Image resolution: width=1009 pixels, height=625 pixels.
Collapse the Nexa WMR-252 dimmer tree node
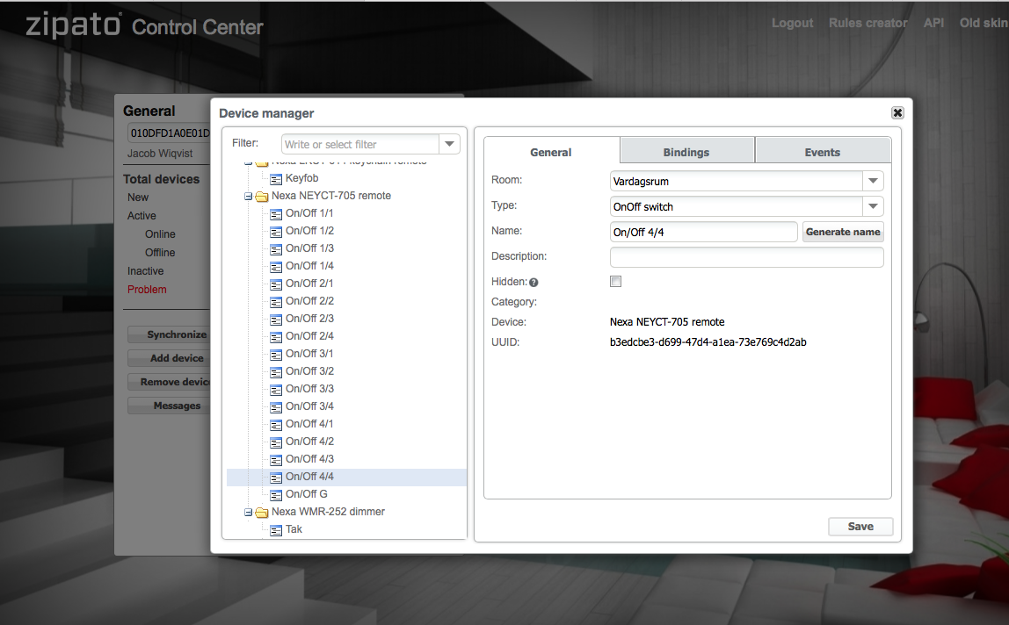pyautogui.click(x=249, y=512)
